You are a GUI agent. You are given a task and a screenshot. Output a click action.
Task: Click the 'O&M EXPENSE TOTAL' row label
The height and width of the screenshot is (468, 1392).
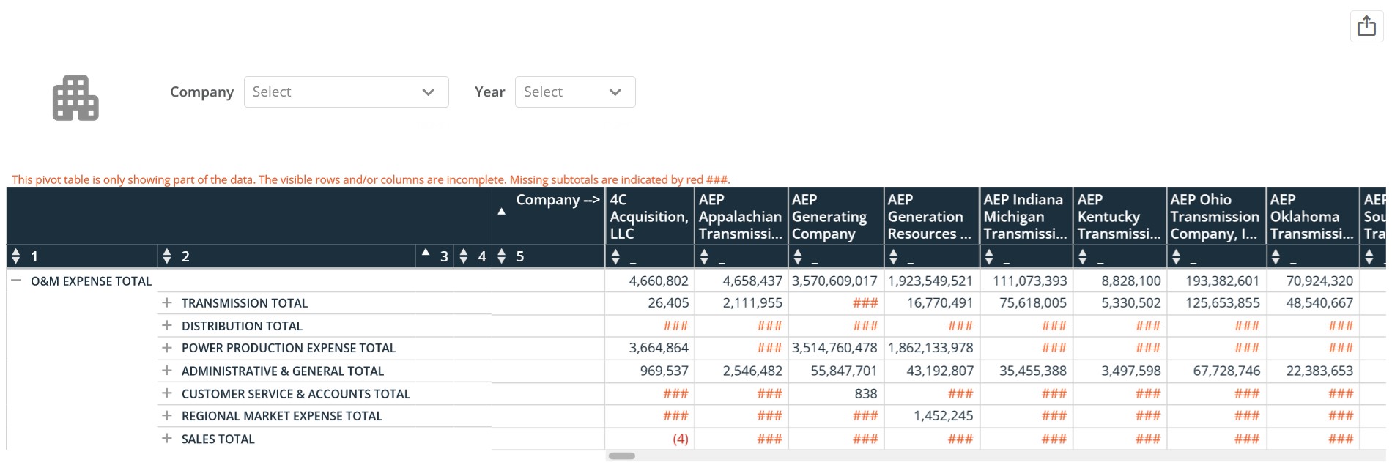pyautogui.click(x=91, y=281)
